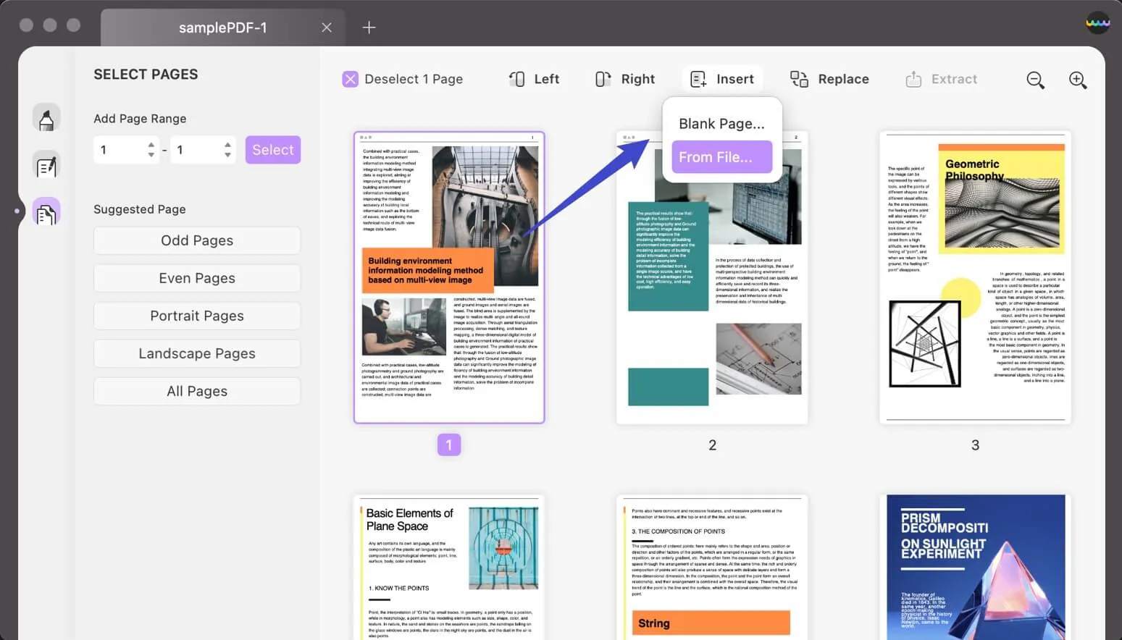Click the SELECT PAGES heading
Screen dimensions: 1122x640
tap(146, 75)
